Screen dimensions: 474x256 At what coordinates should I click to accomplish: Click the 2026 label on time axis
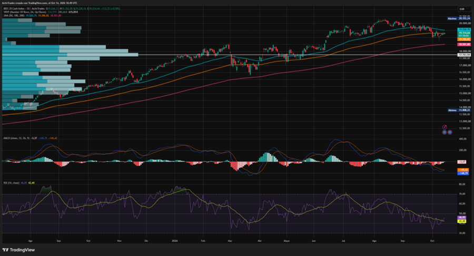pyautogui.click(x=174, y=241)
